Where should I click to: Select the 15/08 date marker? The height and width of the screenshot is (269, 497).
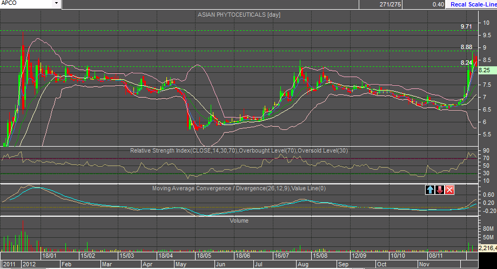320,256
